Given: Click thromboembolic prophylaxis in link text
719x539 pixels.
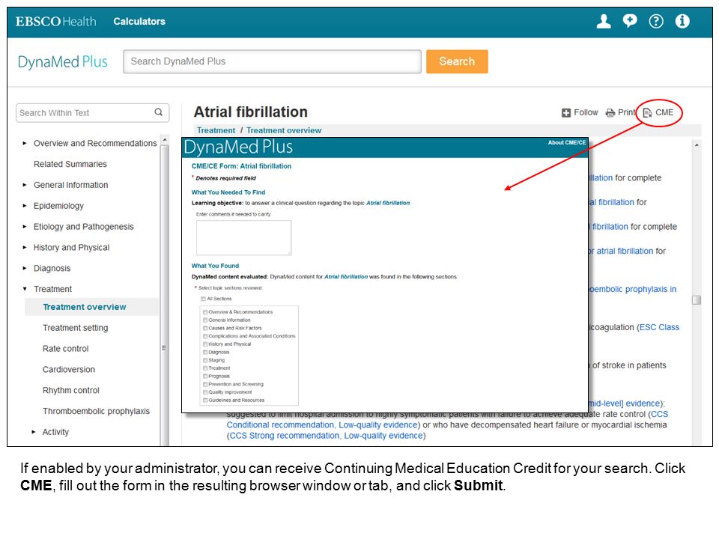Looking at the screenshot, I should (x=633, y=289).
